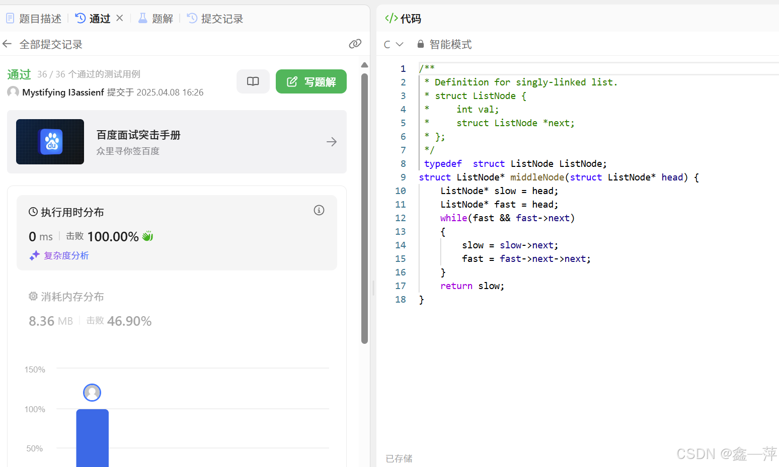Click 已存储 status text
The width and height of the screenshot is (779, 467).
coord(399,458)
